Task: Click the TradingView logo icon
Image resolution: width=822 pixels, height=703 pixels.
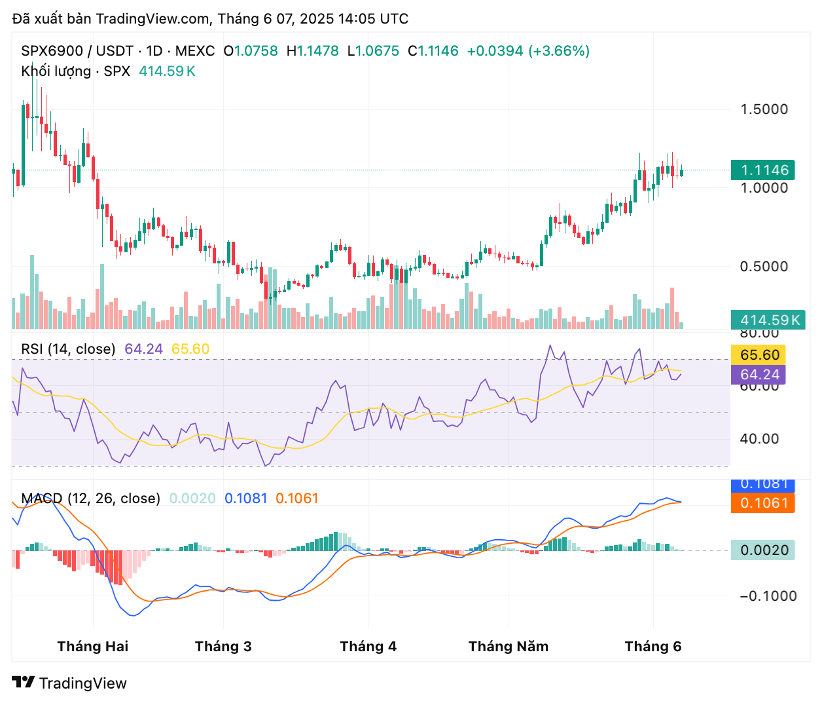Action: coord(24,683)
